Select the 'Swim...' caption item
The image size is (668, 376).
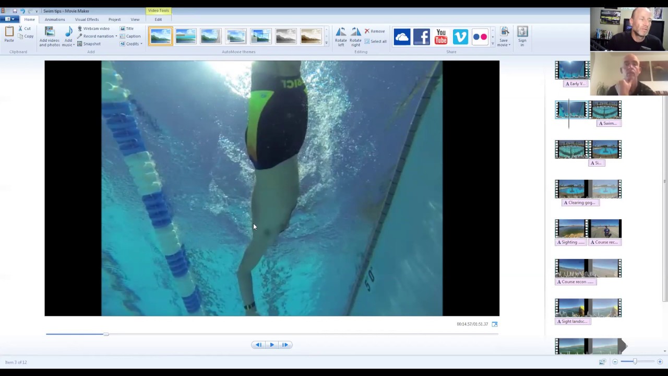click(x=609, y=123)
